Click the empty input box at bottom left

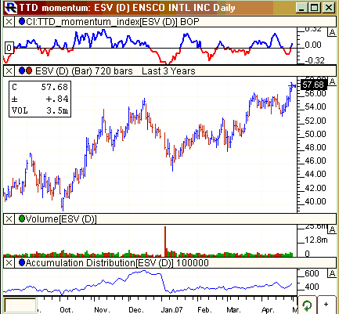pos(20,305)
